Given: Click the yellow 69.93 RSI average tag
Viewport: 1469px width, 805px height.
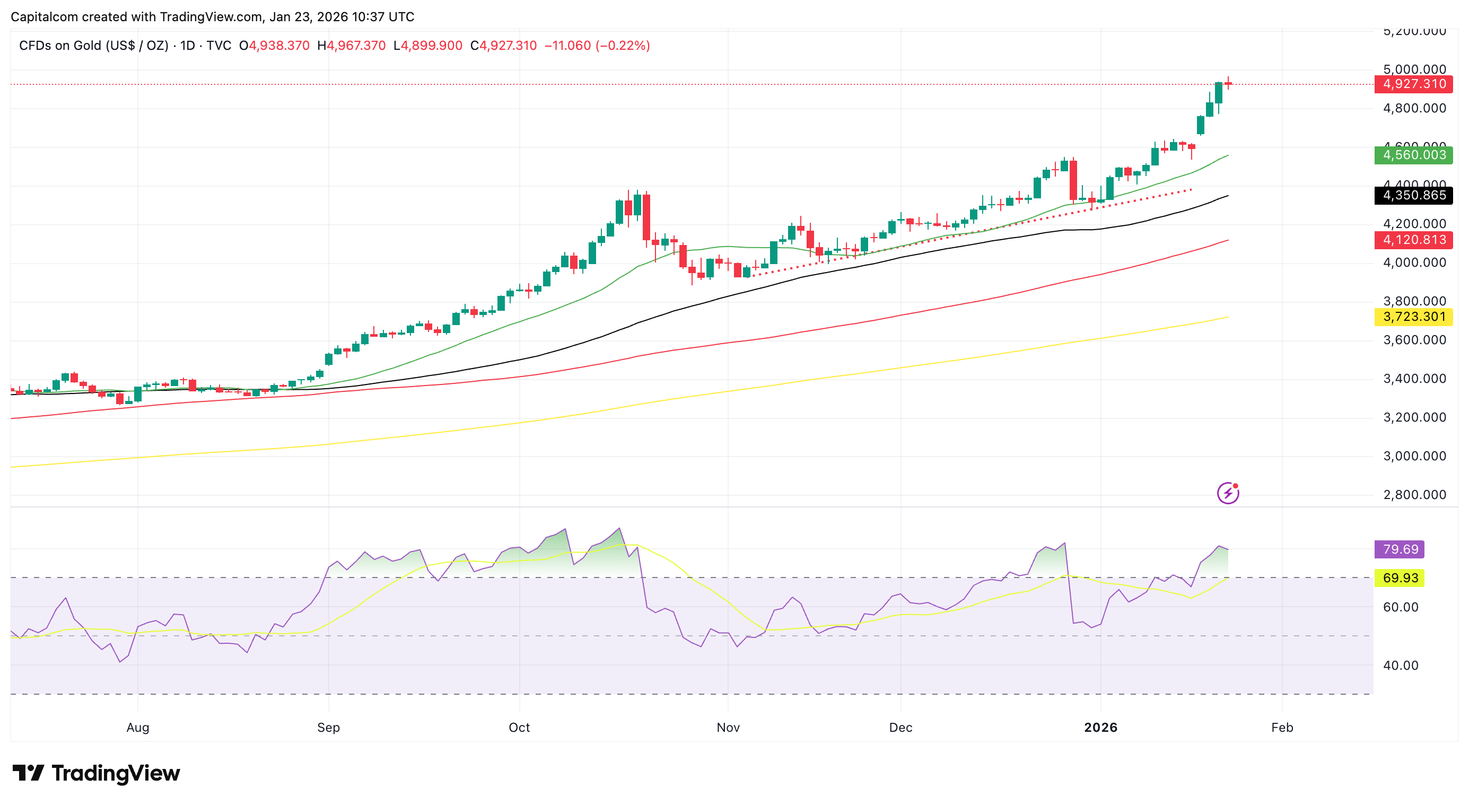Looking at the screenshot, I should (1400, 577).
